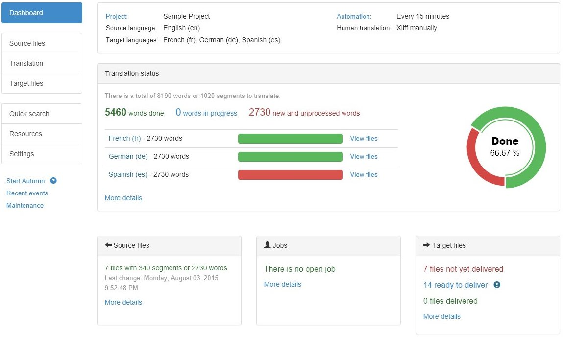
Task: Open the Resources sidebar item
Action: click(42, 134)
